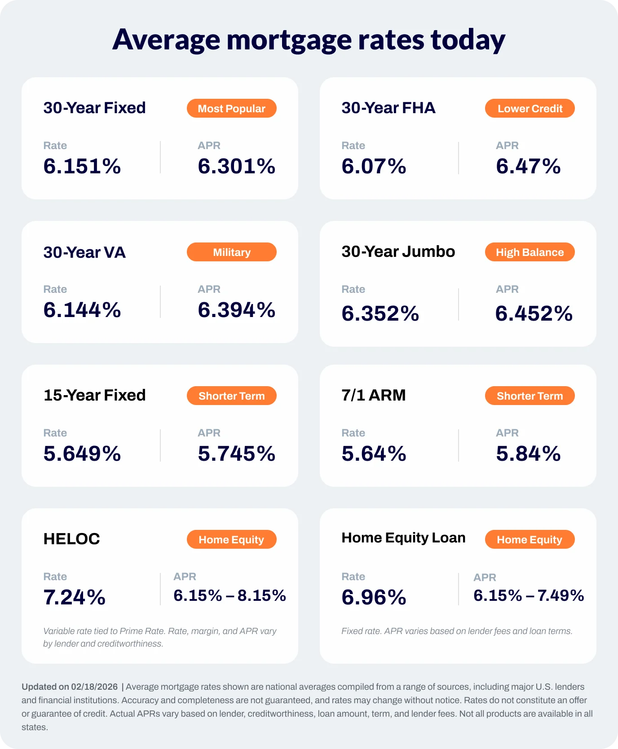618x749 pixels.
Task: Click the Average mortgage rates today headline
Action: pos(309,40)
